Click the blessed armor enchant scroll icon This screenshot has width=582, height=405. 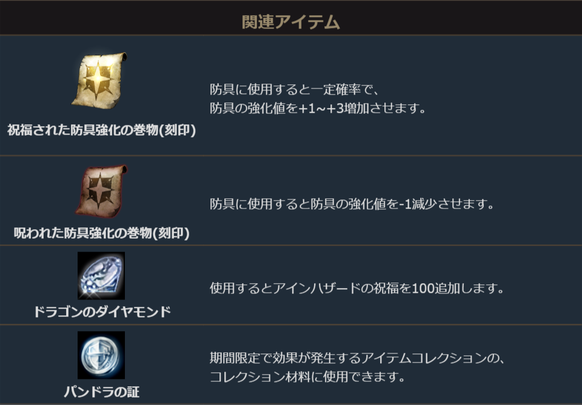101,80
